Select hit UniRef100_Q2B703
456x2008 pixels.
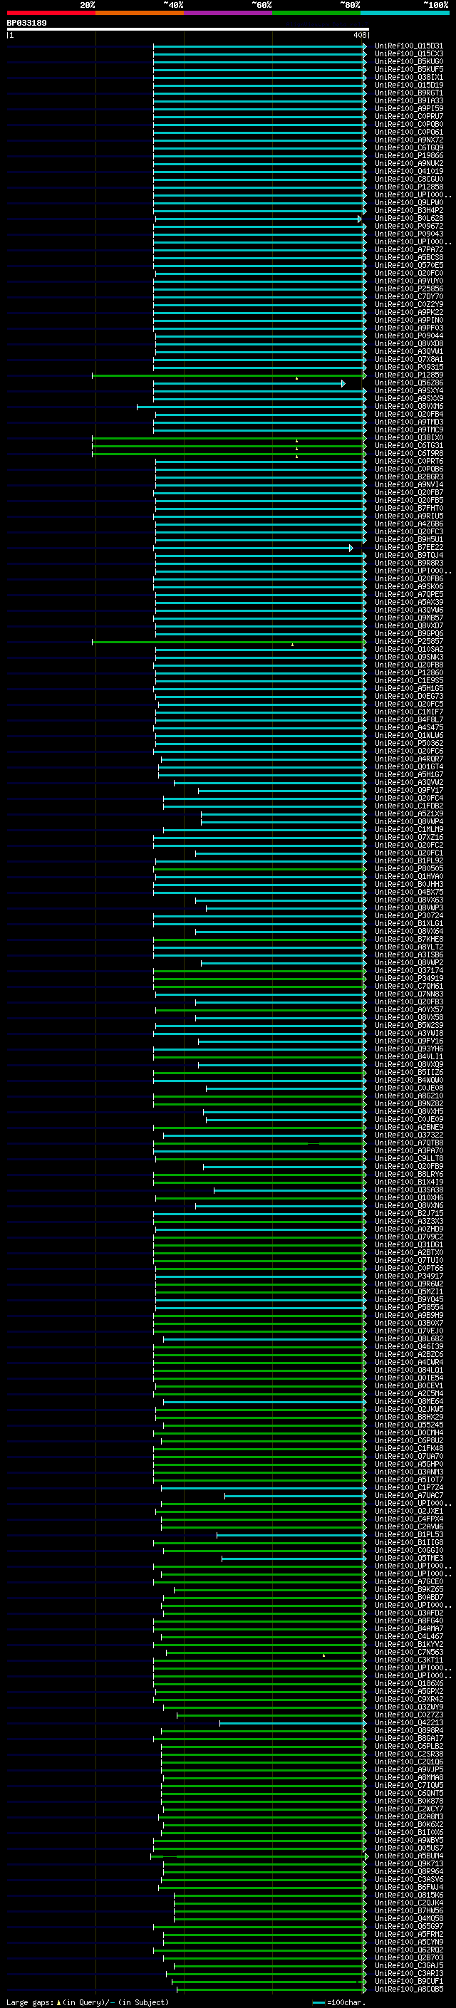point(408,1957)
